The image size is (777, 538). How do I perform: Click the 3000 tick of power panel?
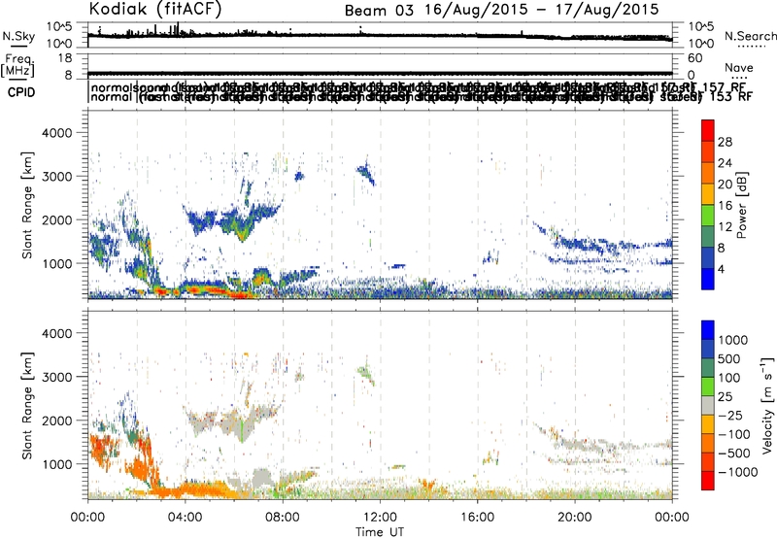coord(55,177)
